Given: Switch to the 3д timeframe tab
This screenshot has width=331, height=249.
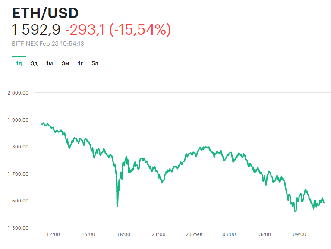Looking at the screenshot, I should click(34, 63).
